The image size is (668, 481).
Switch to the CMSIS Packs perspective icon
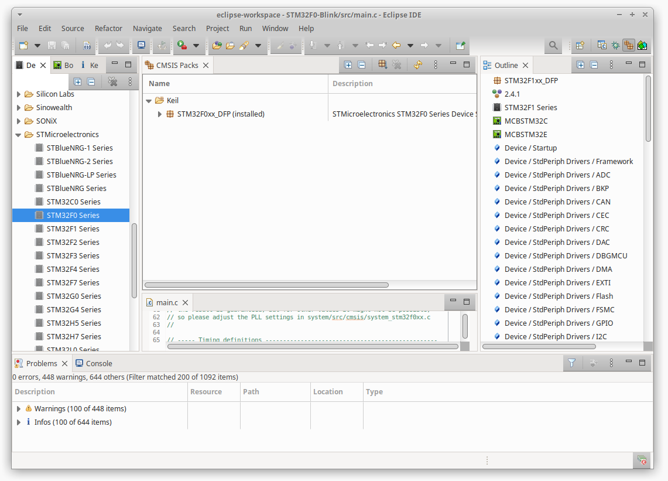click(x=629, y=45)
